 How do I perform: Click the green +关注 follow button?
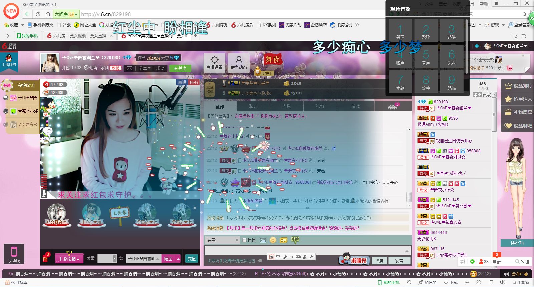(180, 68)
